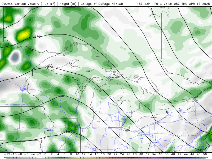Click the "-12" value on the color scale
This screenshot has width=212, height=159.
coord(7,154)
